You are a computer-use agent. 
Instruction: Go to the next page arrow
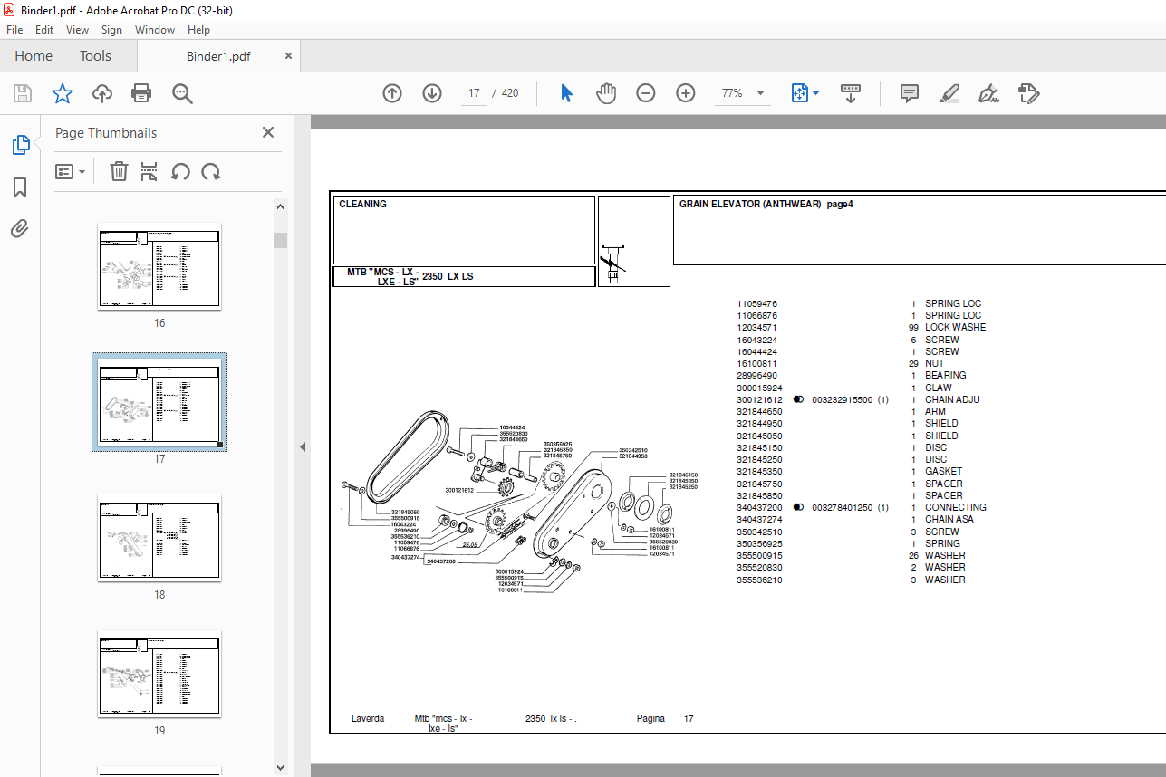click(x=432, y=93)
